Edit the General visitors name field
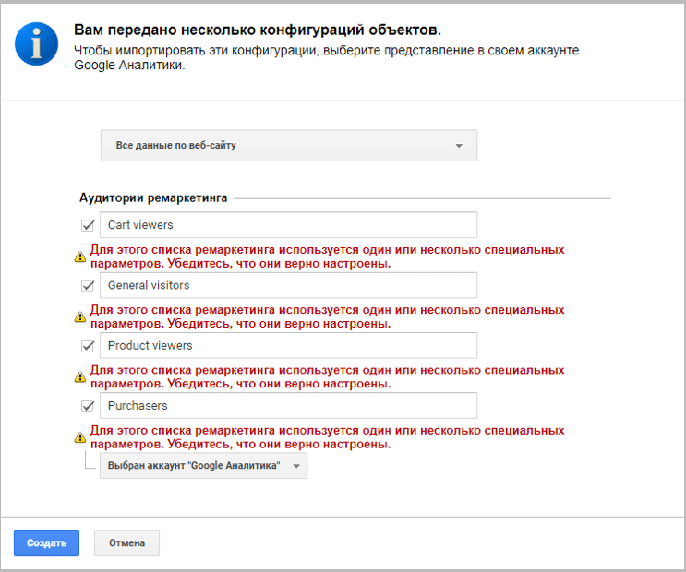 coord(289,285)
